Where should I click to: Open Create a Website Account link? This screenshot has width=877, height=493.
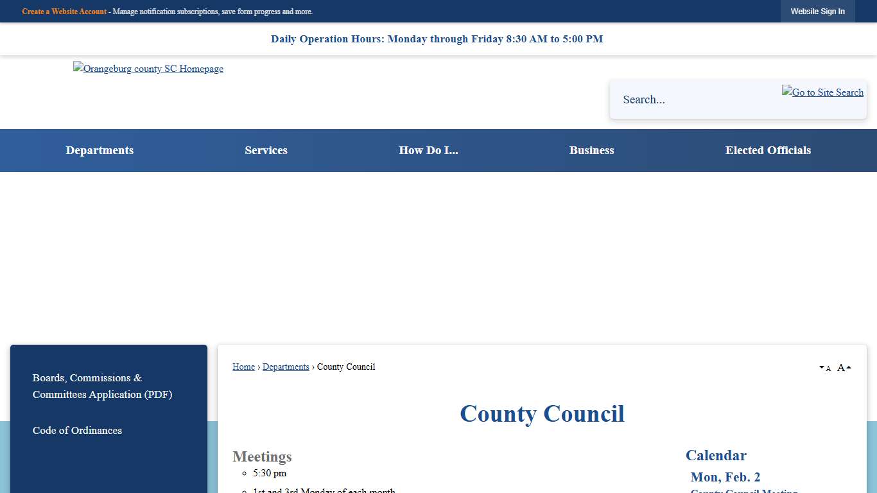tap(64, 12)
